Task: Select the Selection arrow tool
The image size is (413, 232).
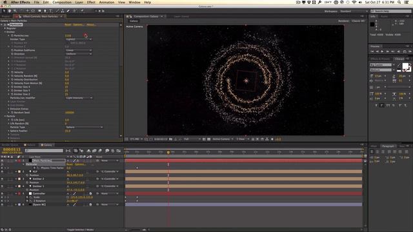Action: coord(4,11)
